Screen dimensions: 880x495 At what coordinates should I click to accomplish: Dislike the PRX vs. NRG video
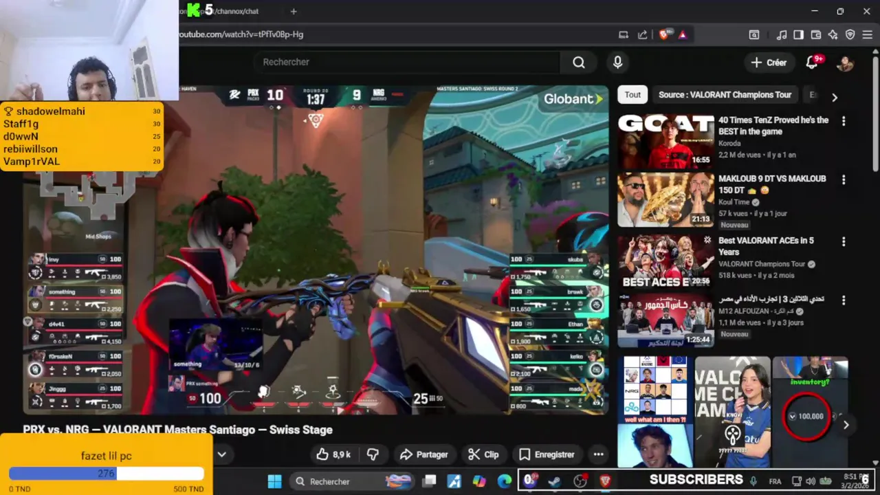(x=373, y=454)
